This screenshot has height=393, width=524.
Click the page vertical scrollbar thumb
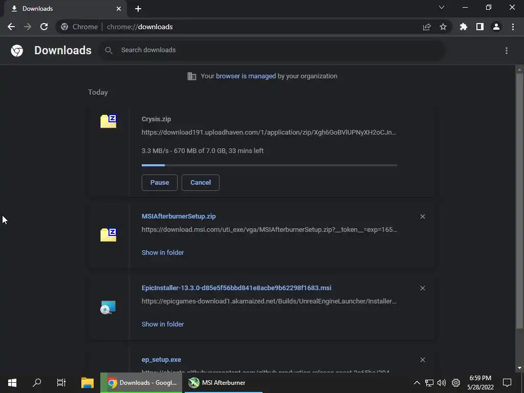tap(519, 201)
